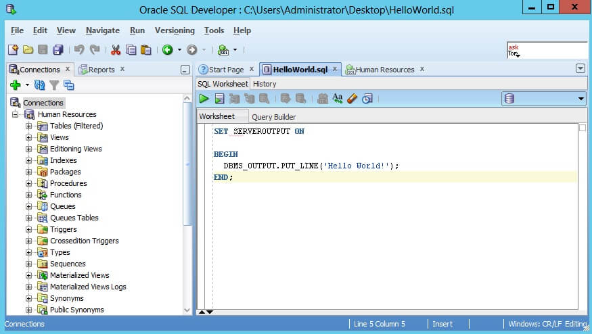Click the To Upper/Lower/InitCap icon
This screenshot has width=592, height=334.
337,99
